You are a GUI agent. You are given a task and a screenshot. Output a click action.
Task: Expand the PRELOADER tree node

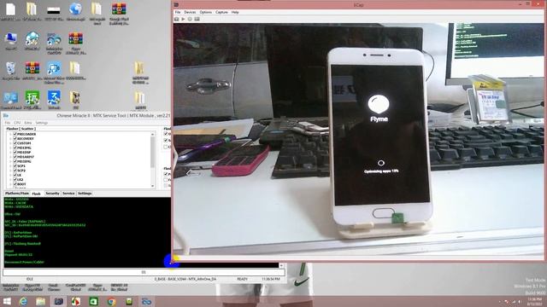coord(11,134)
